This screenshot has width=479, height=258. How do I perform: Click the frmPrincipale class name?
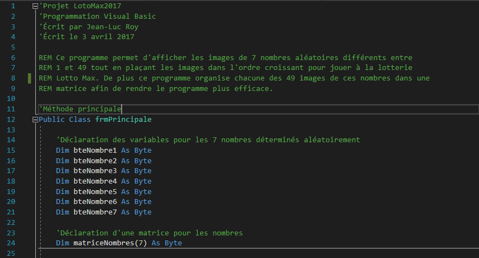point(123,119)
